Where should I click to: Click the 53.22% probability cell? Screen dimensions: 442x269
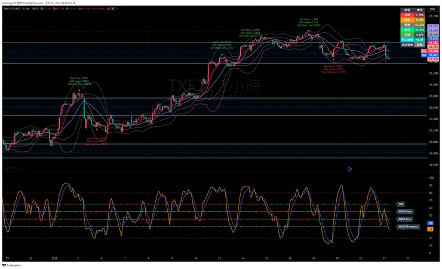click(x=419, y=25)
